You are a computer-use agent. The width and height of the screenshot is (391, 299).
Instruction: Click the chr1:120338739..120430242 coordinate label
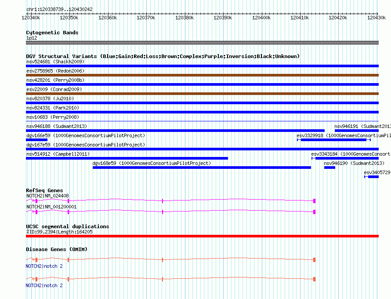pos(59,10)
